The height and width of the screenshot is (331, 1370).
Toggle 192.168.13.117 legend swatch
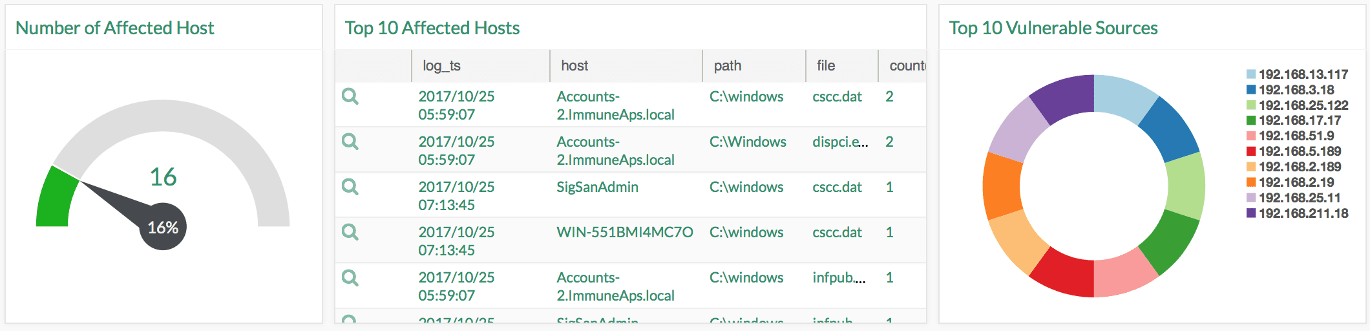point(1251,74)
